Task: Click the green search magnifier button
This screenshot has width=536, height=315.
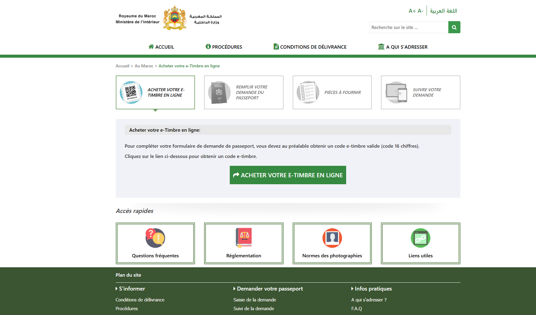Action: pyautogui.click(x=454, y=27)
